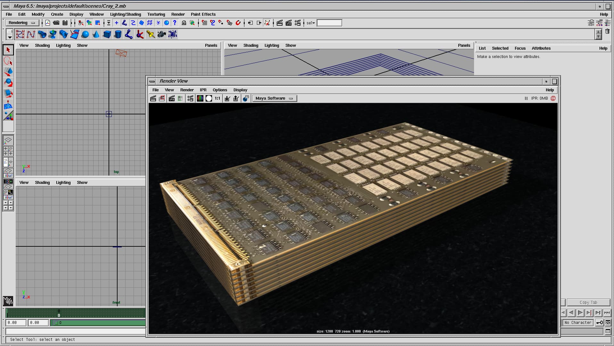Click the 1:1 real size button
This screenshot has height=346, width=614.
pos(217,98)
